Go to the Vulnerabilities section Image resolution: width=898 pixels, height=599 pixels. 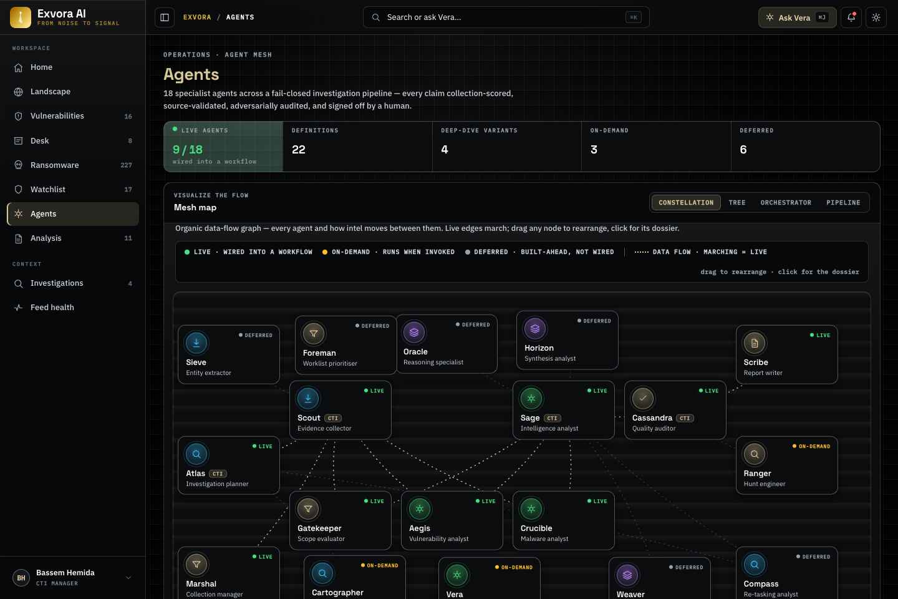tap(73, 116)
